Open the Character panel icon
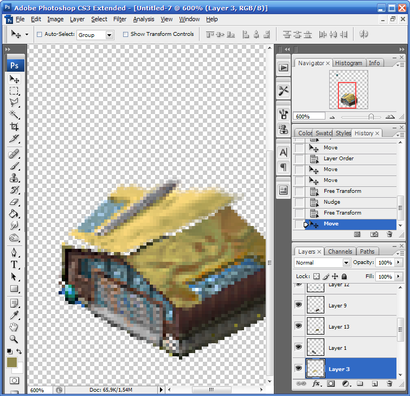The height and width of the screenshot is (396, 410). [x=283, y=153]
